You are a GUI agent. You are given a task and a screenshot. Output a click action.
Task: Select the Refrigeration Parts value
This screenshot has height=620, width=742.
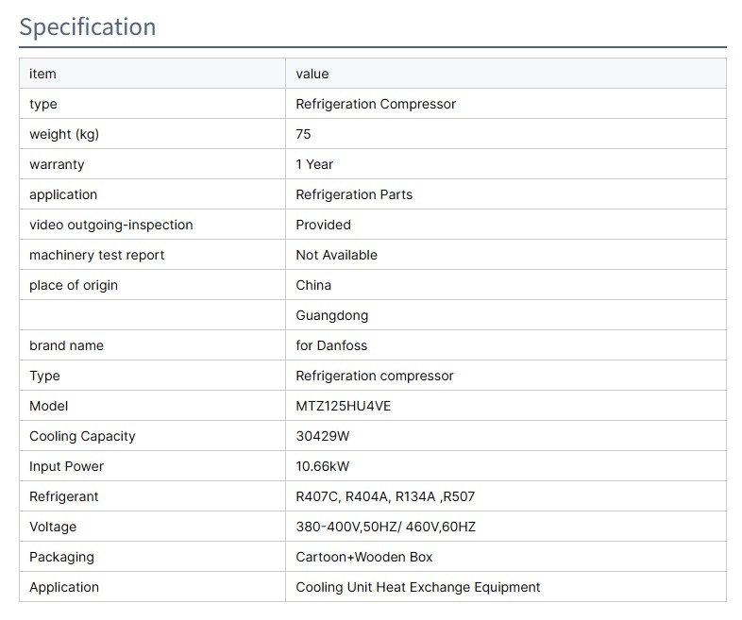click(x=354, y=194)
